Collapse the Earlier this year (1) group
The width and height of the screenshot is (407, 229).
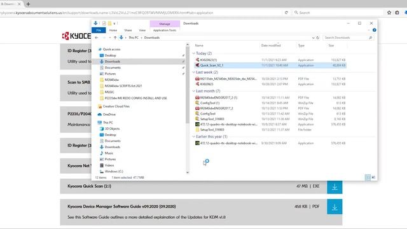point(193,137)
